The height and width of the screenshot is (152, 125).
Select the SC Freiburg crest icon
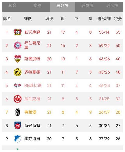pyautogui.click(x=18, y=112)
